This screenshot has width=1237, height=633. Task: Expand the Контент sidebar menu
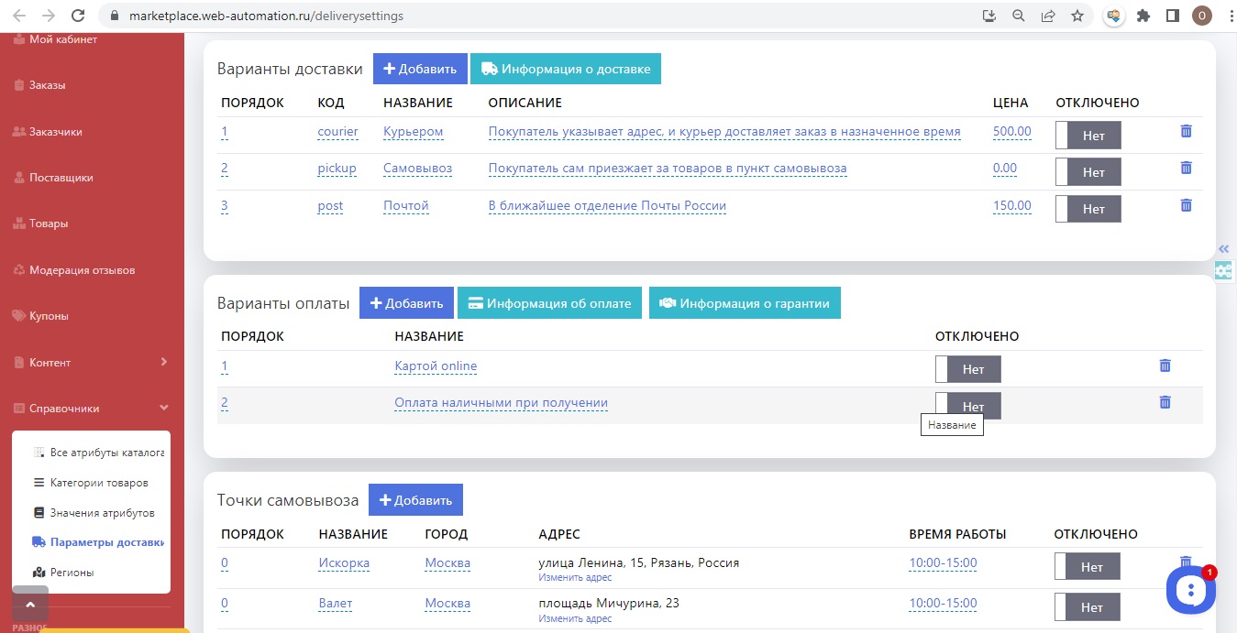pyautogui.click(x=92, y=362)
